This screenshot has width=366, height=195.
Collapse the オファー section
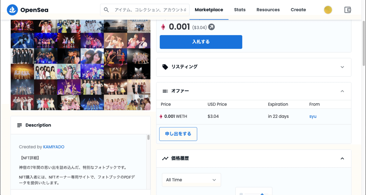tap(342, 91)
